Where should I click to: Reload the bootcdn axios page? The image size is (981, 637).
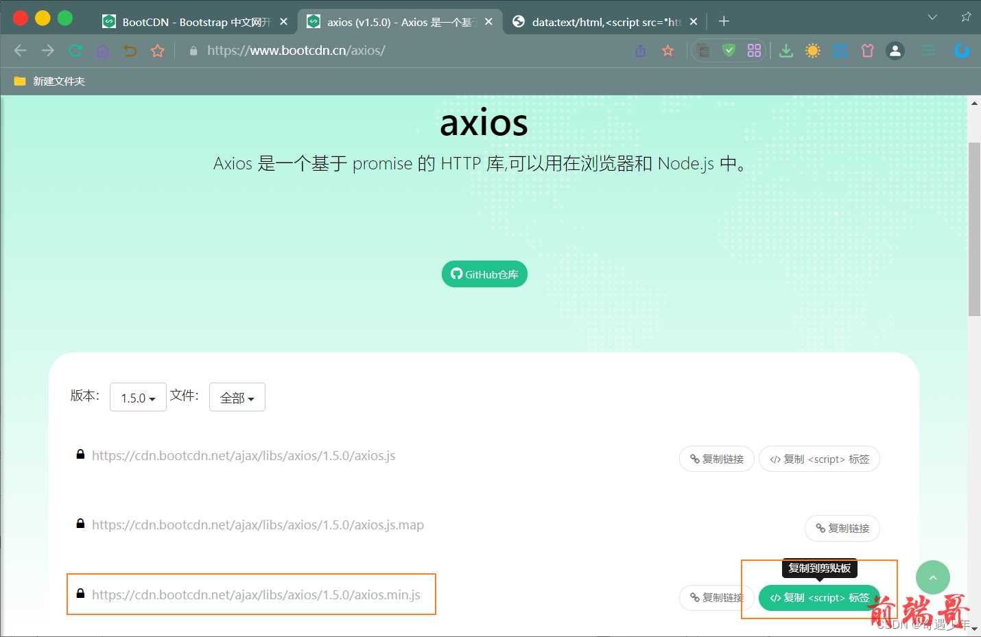pos(75,50)
